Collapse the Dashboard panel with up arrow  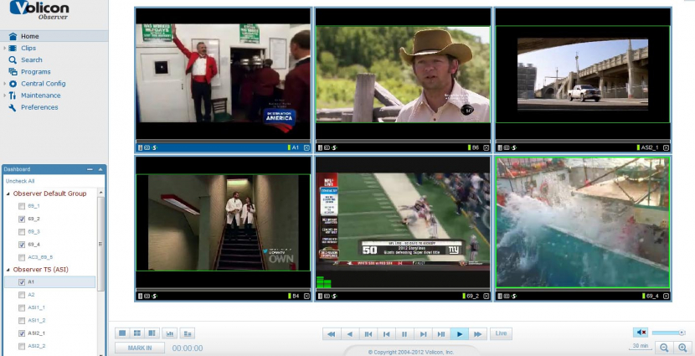pos(100,169)
